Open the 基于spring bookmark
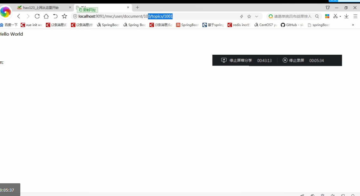Viewport: 360px width, 196px height. pyautogui.click(x=213, y=25)
